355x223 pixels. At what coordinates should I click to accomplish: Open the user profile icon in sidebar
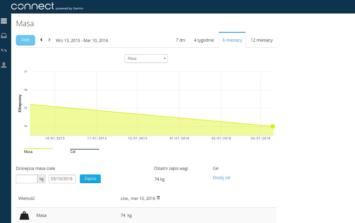coord(4,65)
